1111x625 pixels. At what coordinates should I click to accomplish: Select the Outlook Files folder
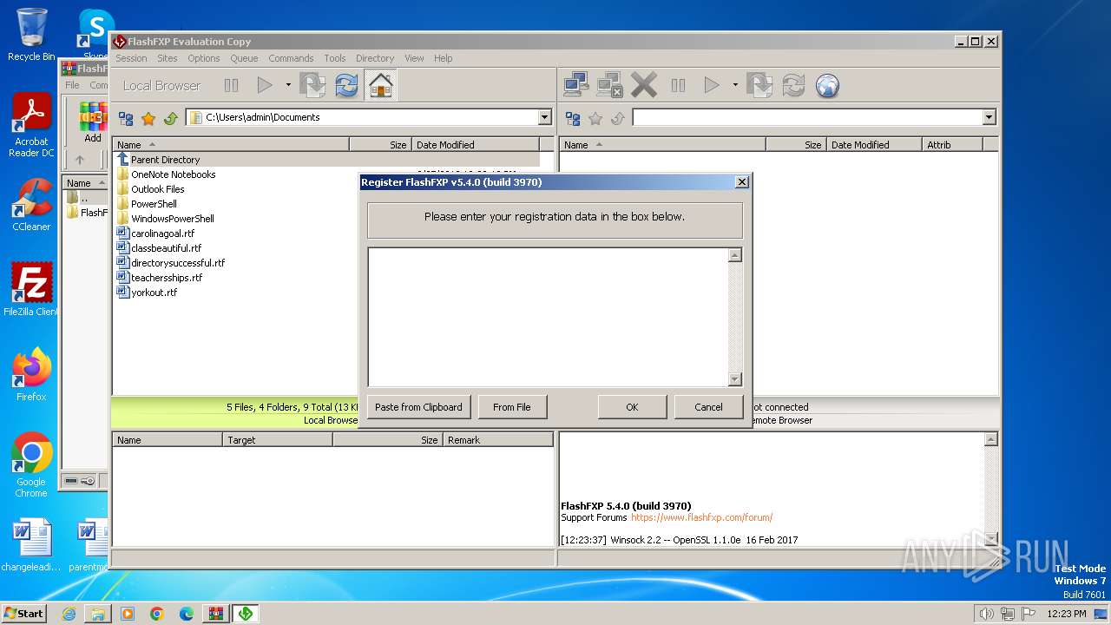click(x=157, y=189)
